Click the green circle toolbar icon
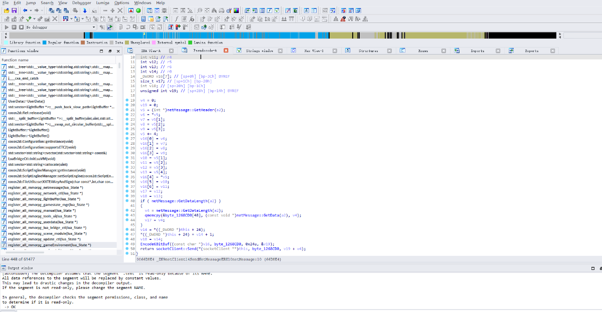 pyautogui.click(x=138, y=10)
